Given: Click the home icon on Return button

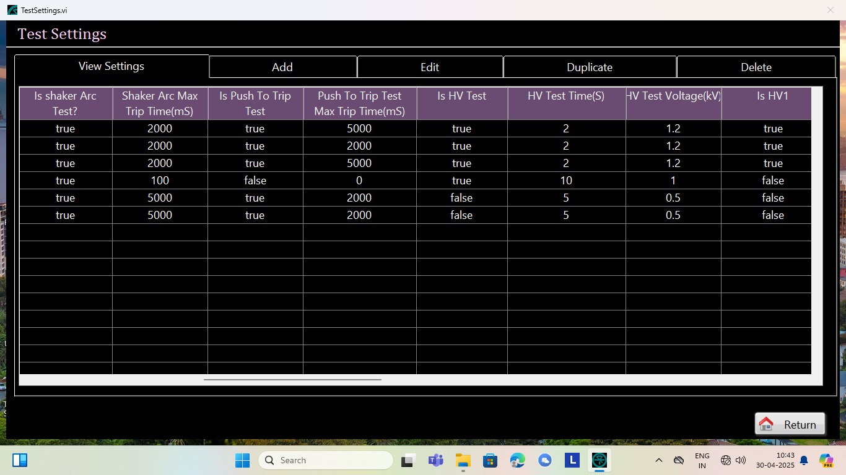Looking at the screenshot, I should 766,424.
